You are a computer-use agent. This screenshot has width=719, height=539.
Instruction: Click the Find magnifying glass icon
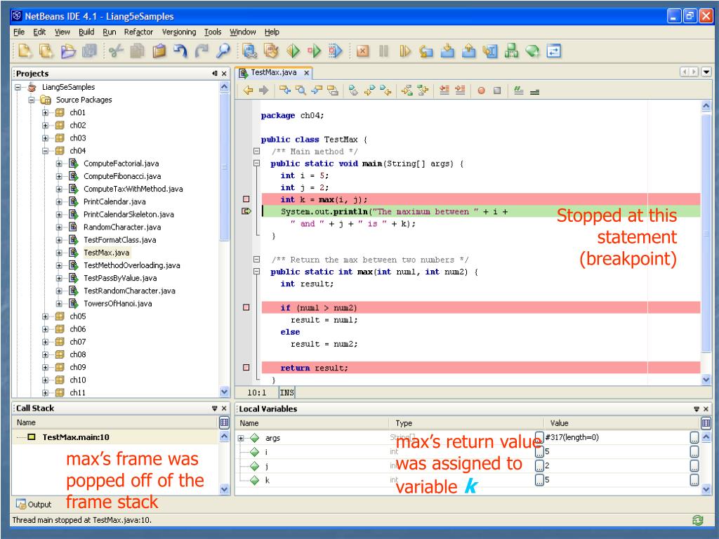223,51
